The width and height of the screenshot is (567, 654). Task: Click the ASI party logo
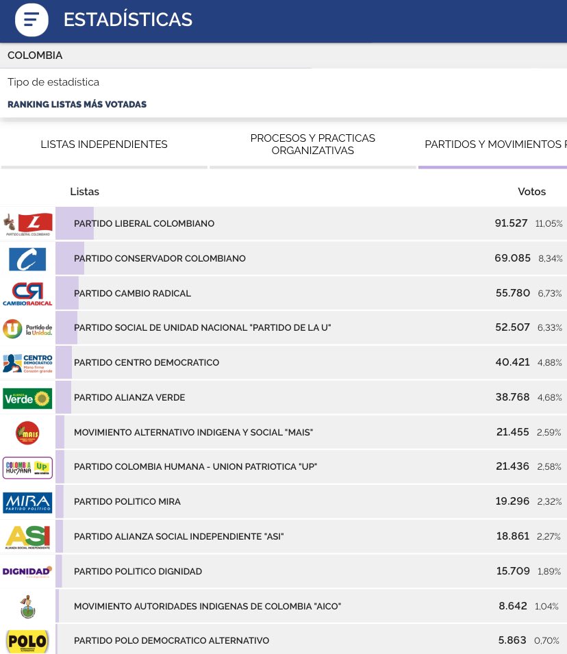[x=27, y=537]
